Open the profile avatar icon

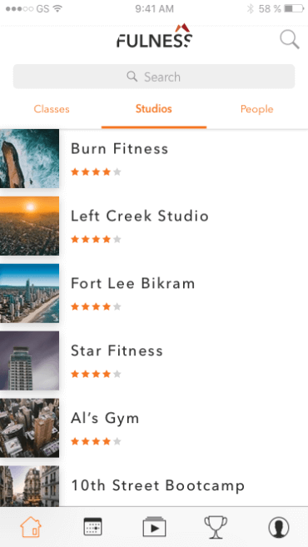click(279, 527)
